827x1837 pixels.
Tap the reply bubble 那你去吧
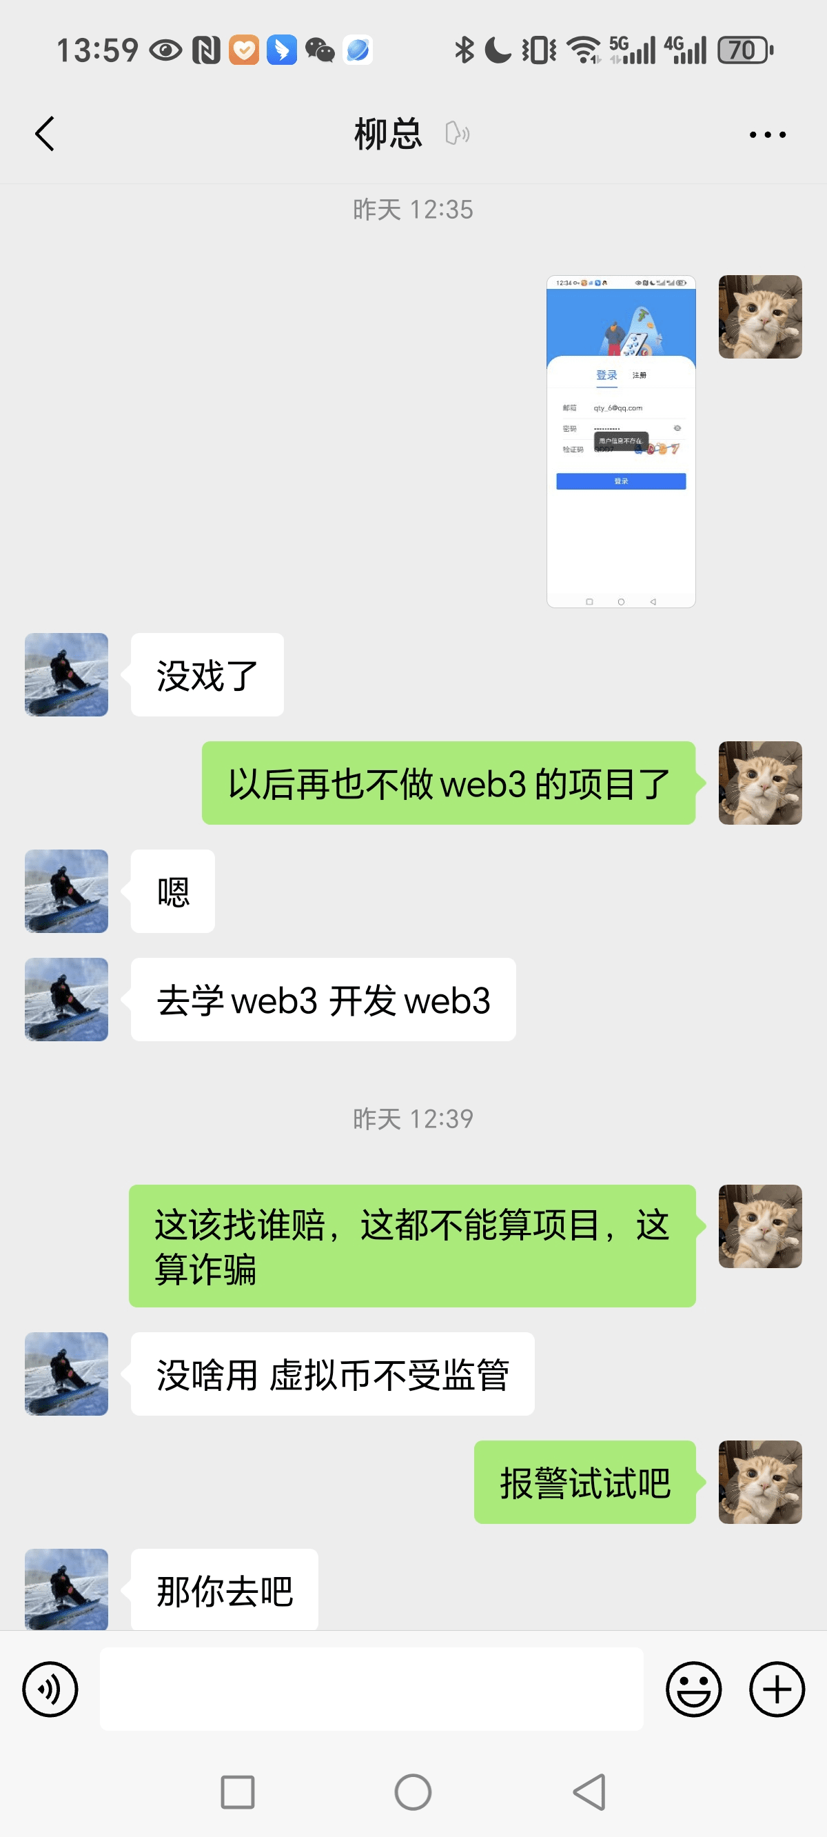point(225,1589)
